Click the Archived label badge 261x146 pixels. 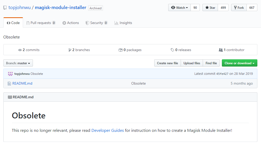coord(96,8)
